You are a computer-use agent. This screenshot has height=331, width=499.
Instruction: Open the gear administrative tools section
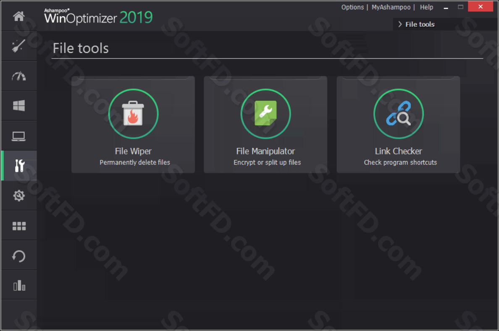(x=19, y=195)
